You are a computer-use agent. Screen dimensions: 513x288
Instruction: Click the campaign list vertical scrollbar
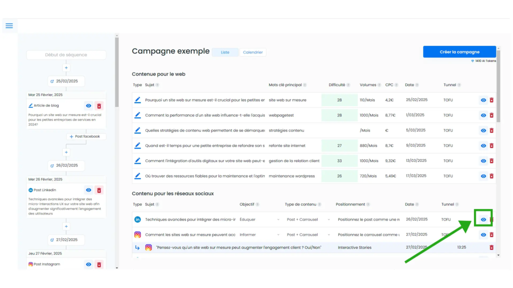click(x=498, y=86)
